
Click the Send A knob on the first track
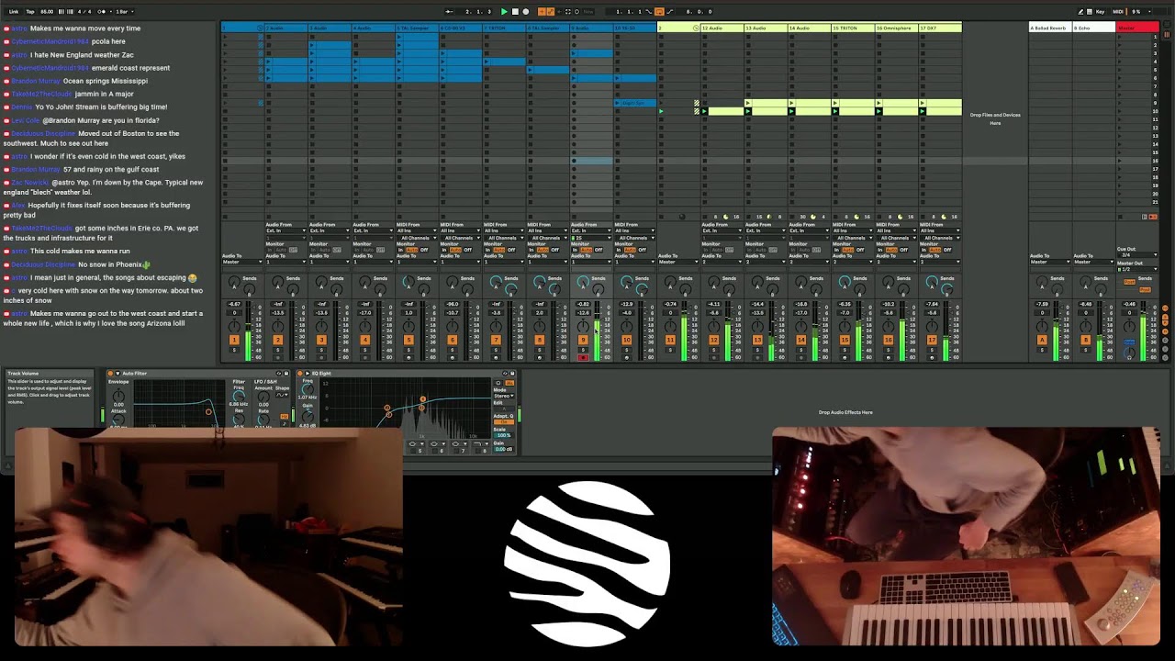point(233,282)
